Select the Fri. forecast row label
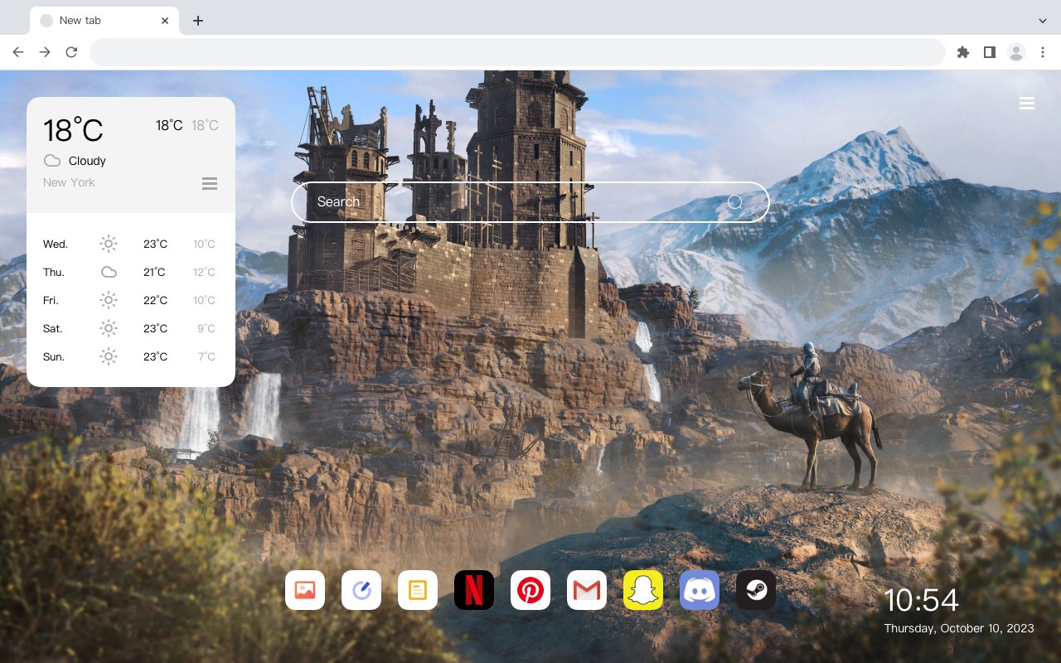1061x663 pixels. pyautogui.click(x=51, y=301)
